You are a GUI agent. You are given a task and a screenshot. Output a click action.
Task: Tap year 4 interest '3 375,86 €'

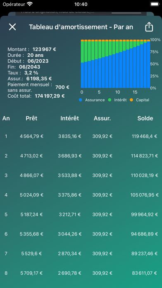(70, 195)
